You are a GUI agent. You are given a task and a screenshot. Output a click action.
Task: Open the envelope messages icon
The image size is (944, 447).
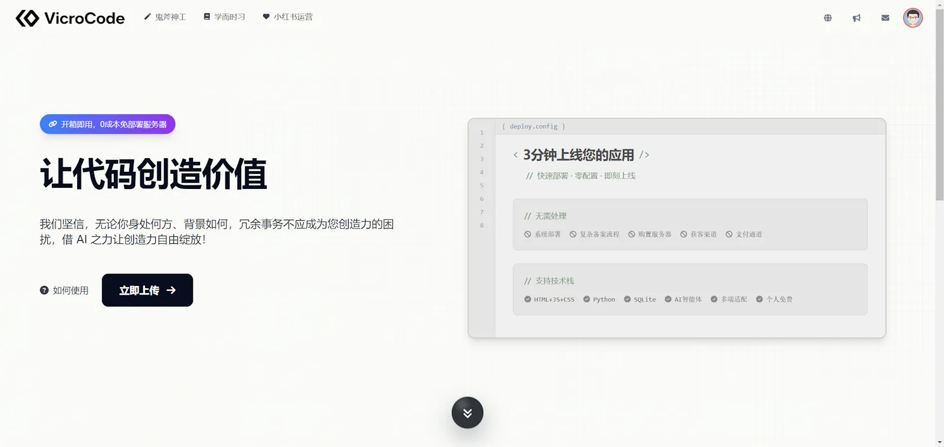click(885, 18)
